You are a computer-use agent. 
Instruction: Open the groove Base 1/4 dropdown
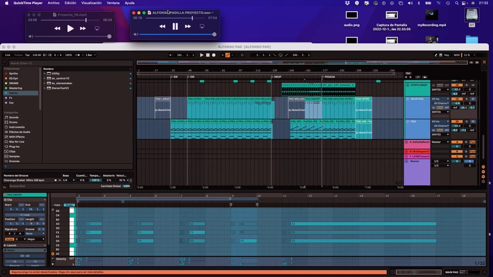(x=68, y=180)
